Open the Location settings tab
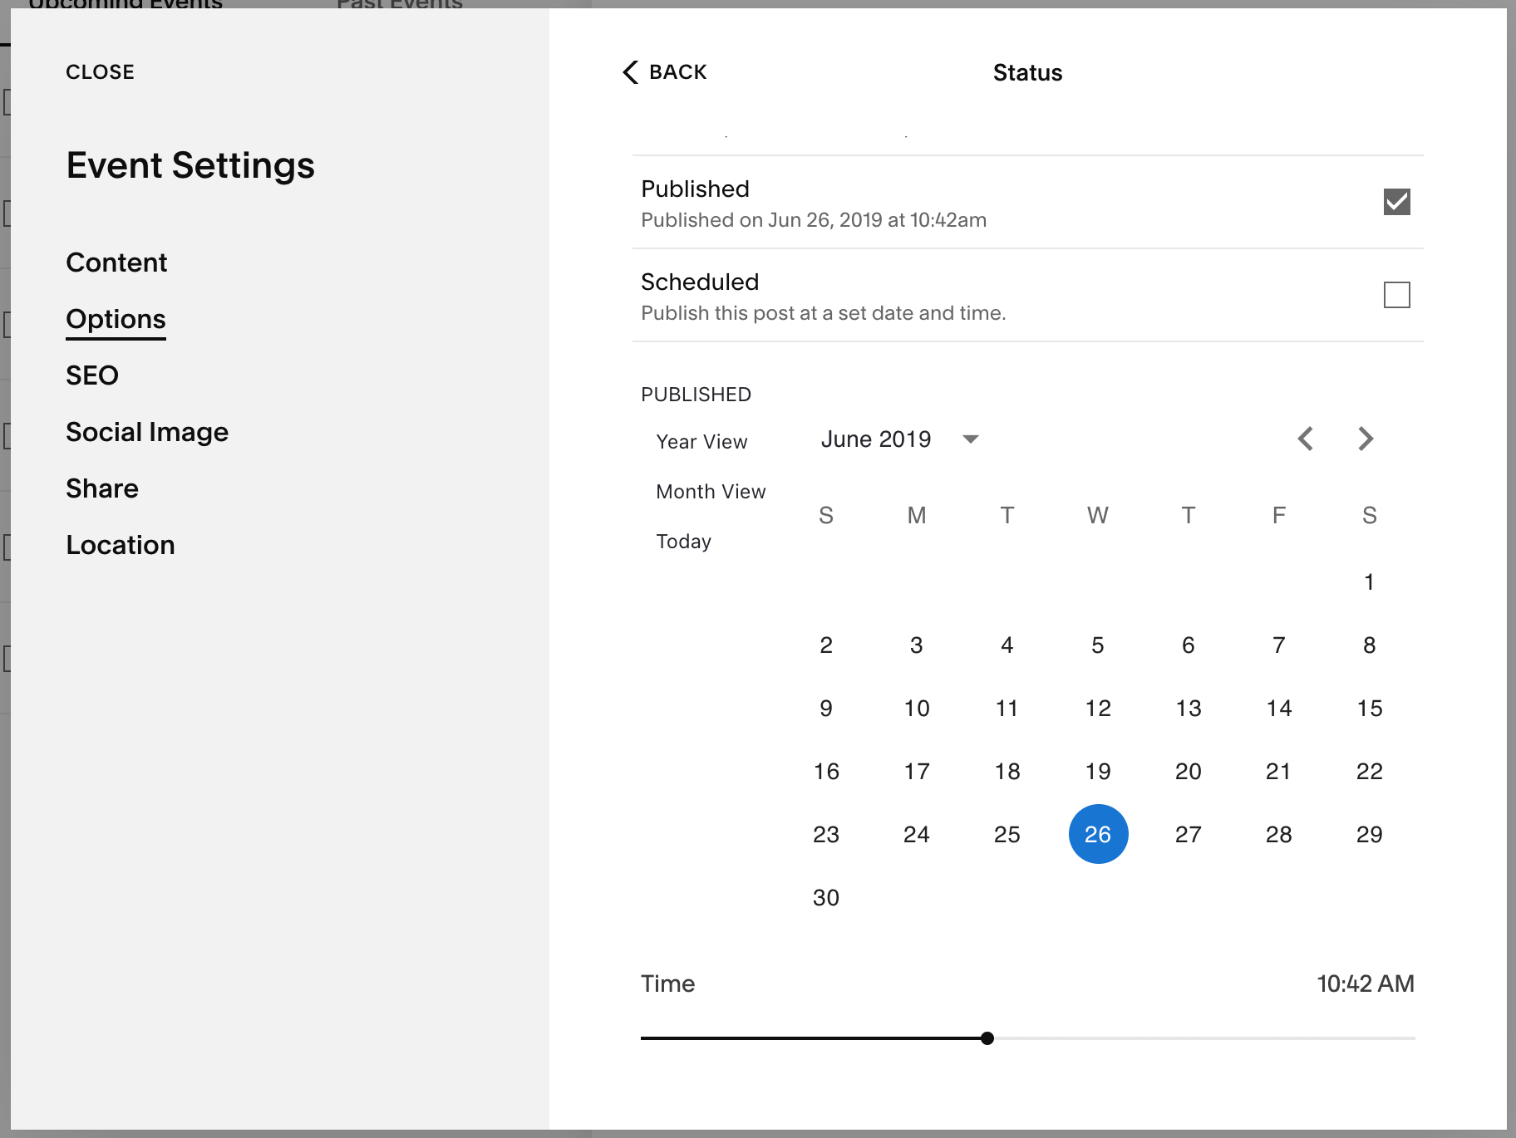Screen dimensions: 1516x1138 coord(121,545)
